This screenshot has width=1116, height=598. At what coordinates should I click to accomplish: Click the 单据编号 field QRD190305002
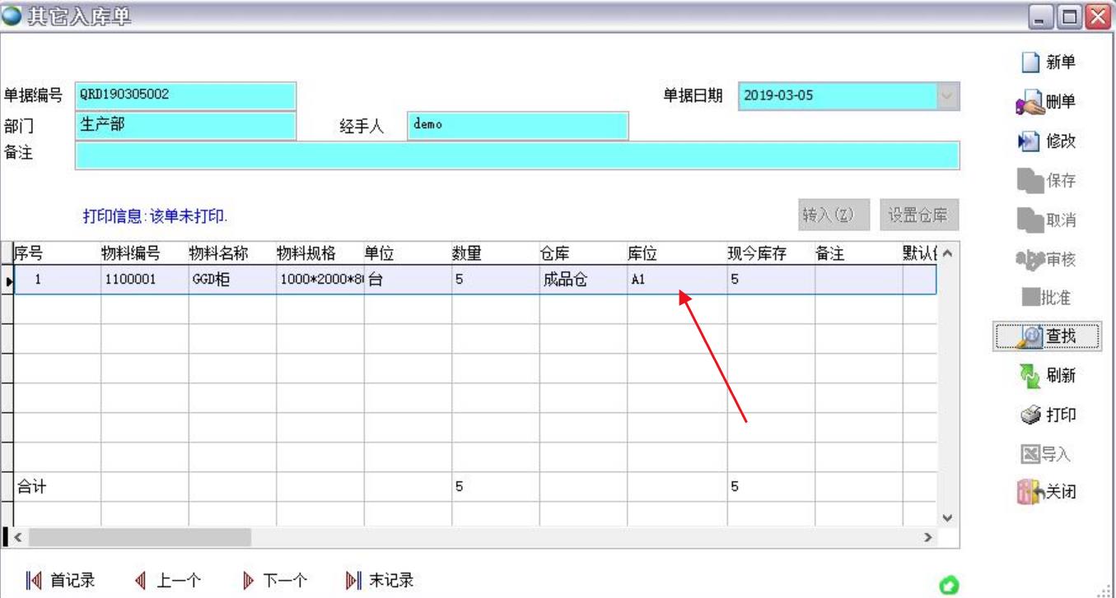click(x=184, y=95)
